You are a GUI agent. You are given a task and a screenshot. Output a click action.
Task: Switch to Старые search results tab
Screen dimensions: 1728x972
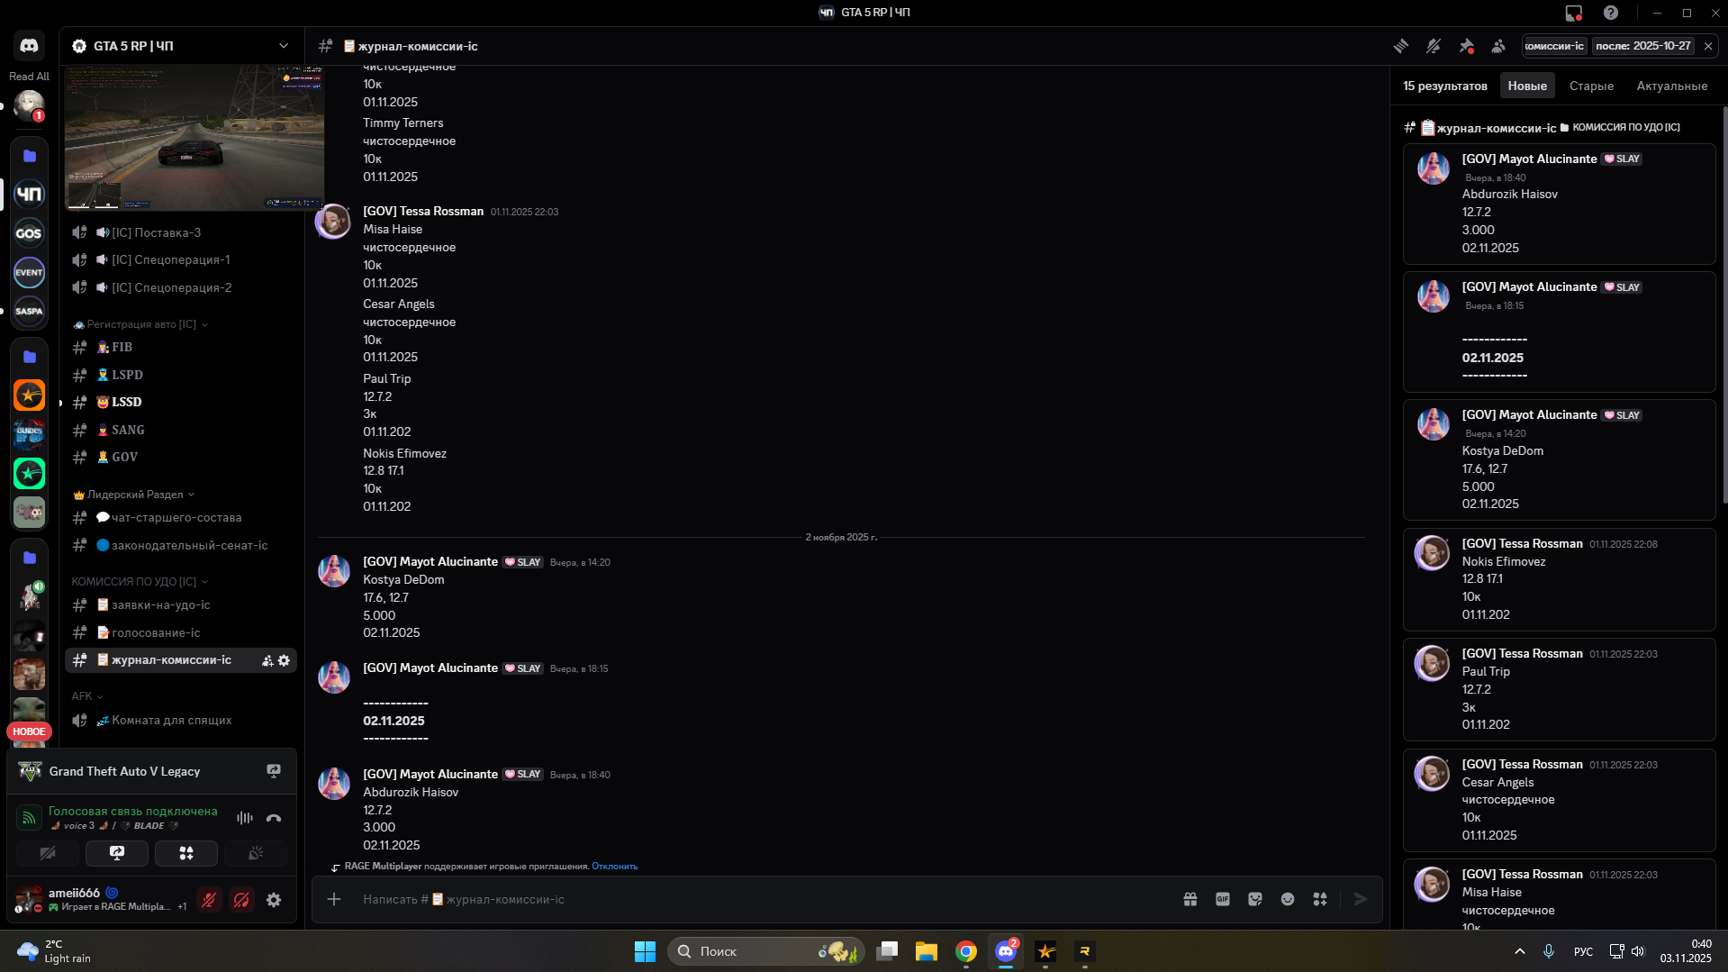pyautogui.click(x=1591, y=86)
